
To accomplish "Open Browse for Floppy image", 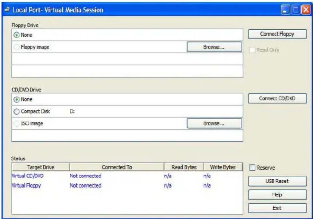I will (x=214, y=47).
